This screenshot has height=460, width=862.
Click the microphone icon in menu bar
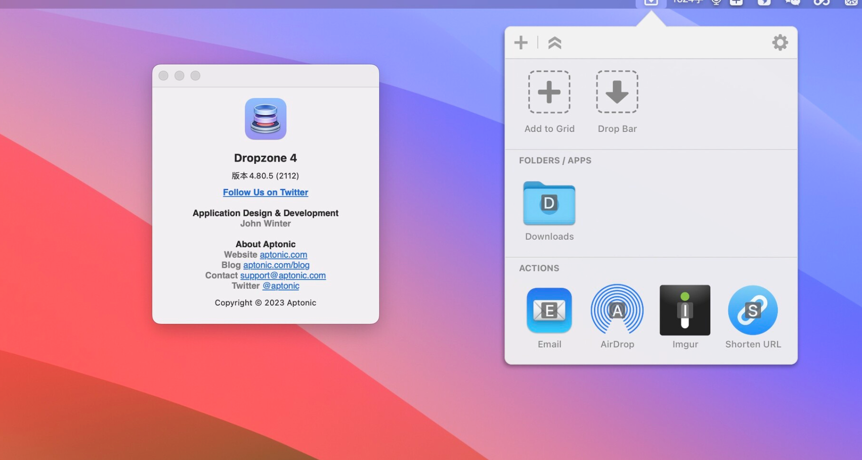tap(716, 3)
